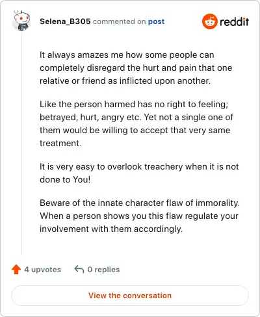The image size is (260, 317).
Task: Click the paragraph starting "Beware of the innate"
Action: [140, 216]
